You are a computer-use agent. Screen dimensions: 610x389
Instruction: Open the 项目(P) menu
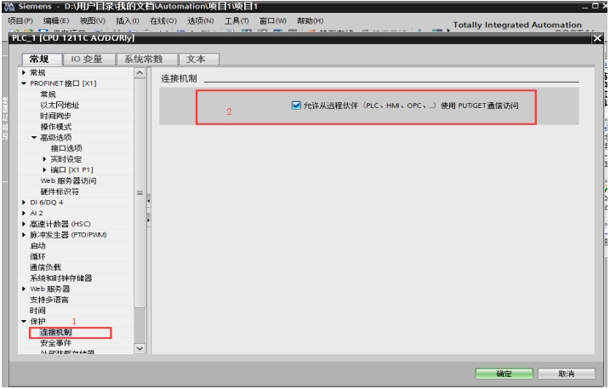[20, 20]
